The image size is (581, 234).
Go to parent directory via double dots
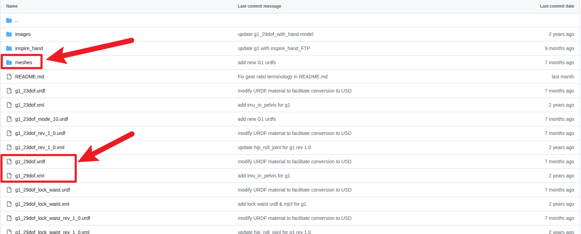coord(17,20)
